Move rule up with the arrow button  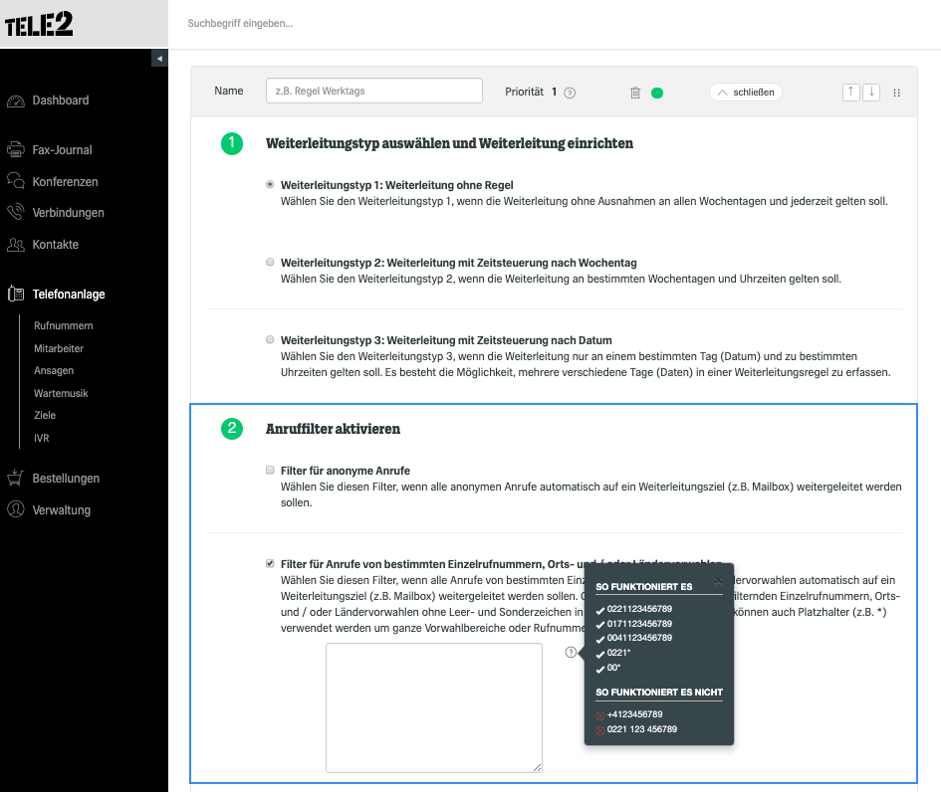(850, 93)
